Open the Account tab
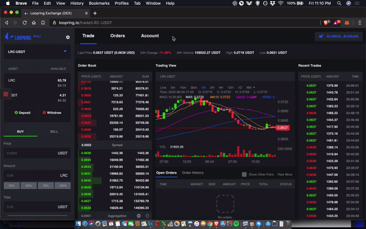Viewport: 366px width, 229px height. (150, 36)
